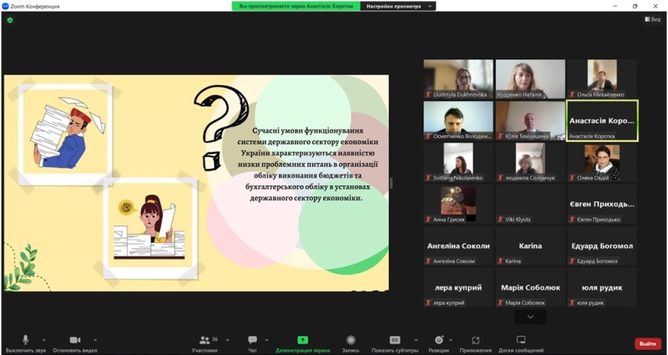The image size is (668, 355).
Task: Click muted mic icon on Юлія Темчишина tile
Action: point(500,136)
